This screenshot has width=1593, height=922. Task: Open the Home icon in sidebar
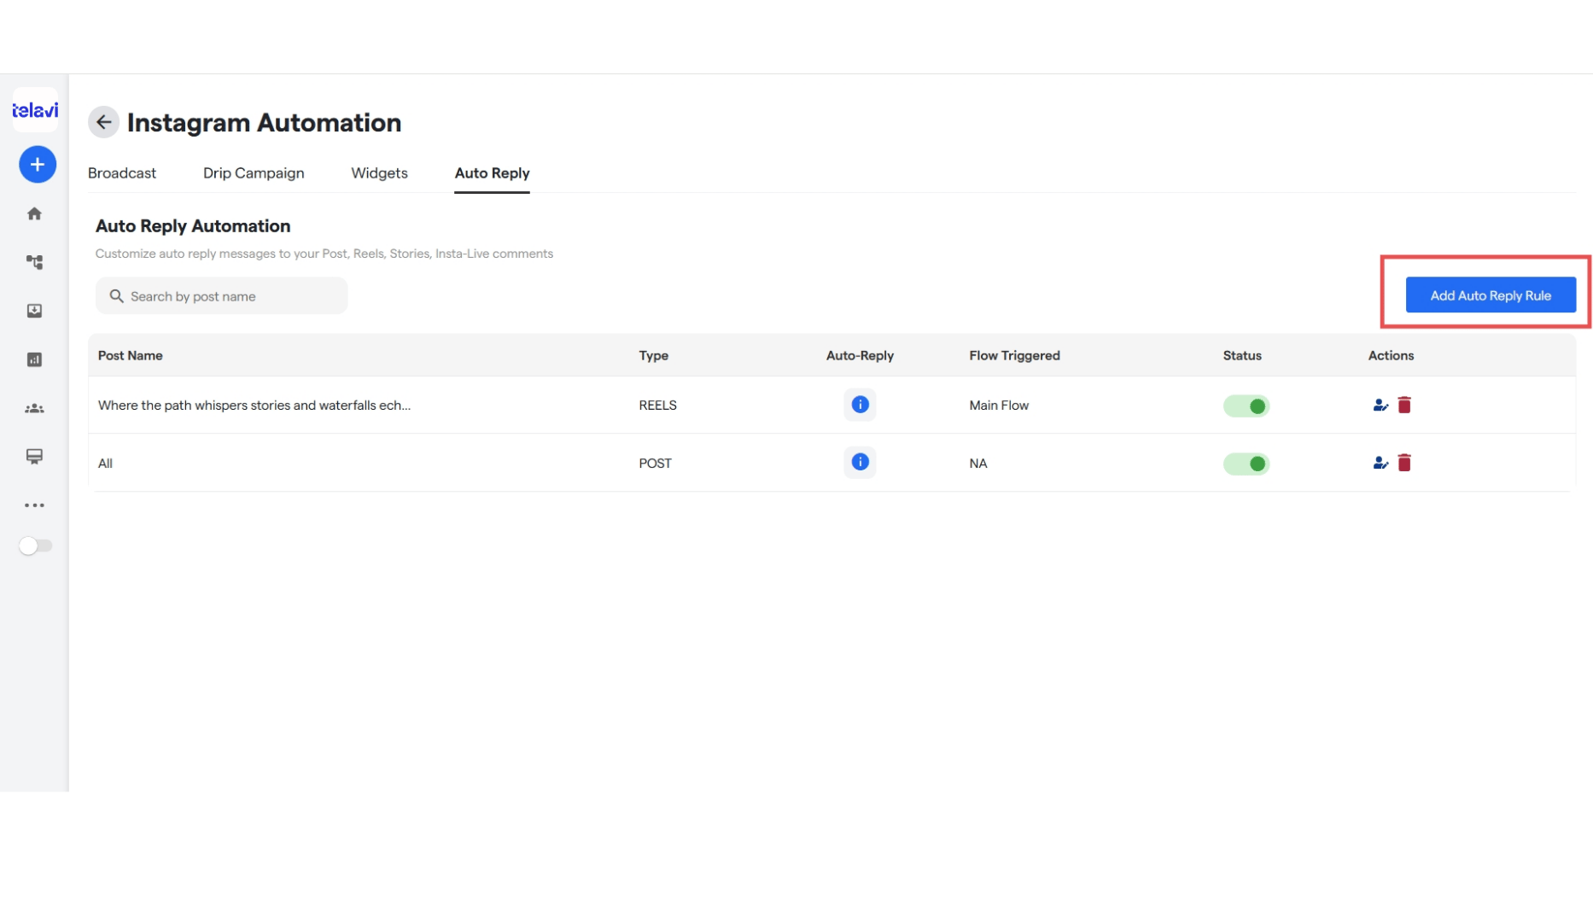click(x=34, y=213)
